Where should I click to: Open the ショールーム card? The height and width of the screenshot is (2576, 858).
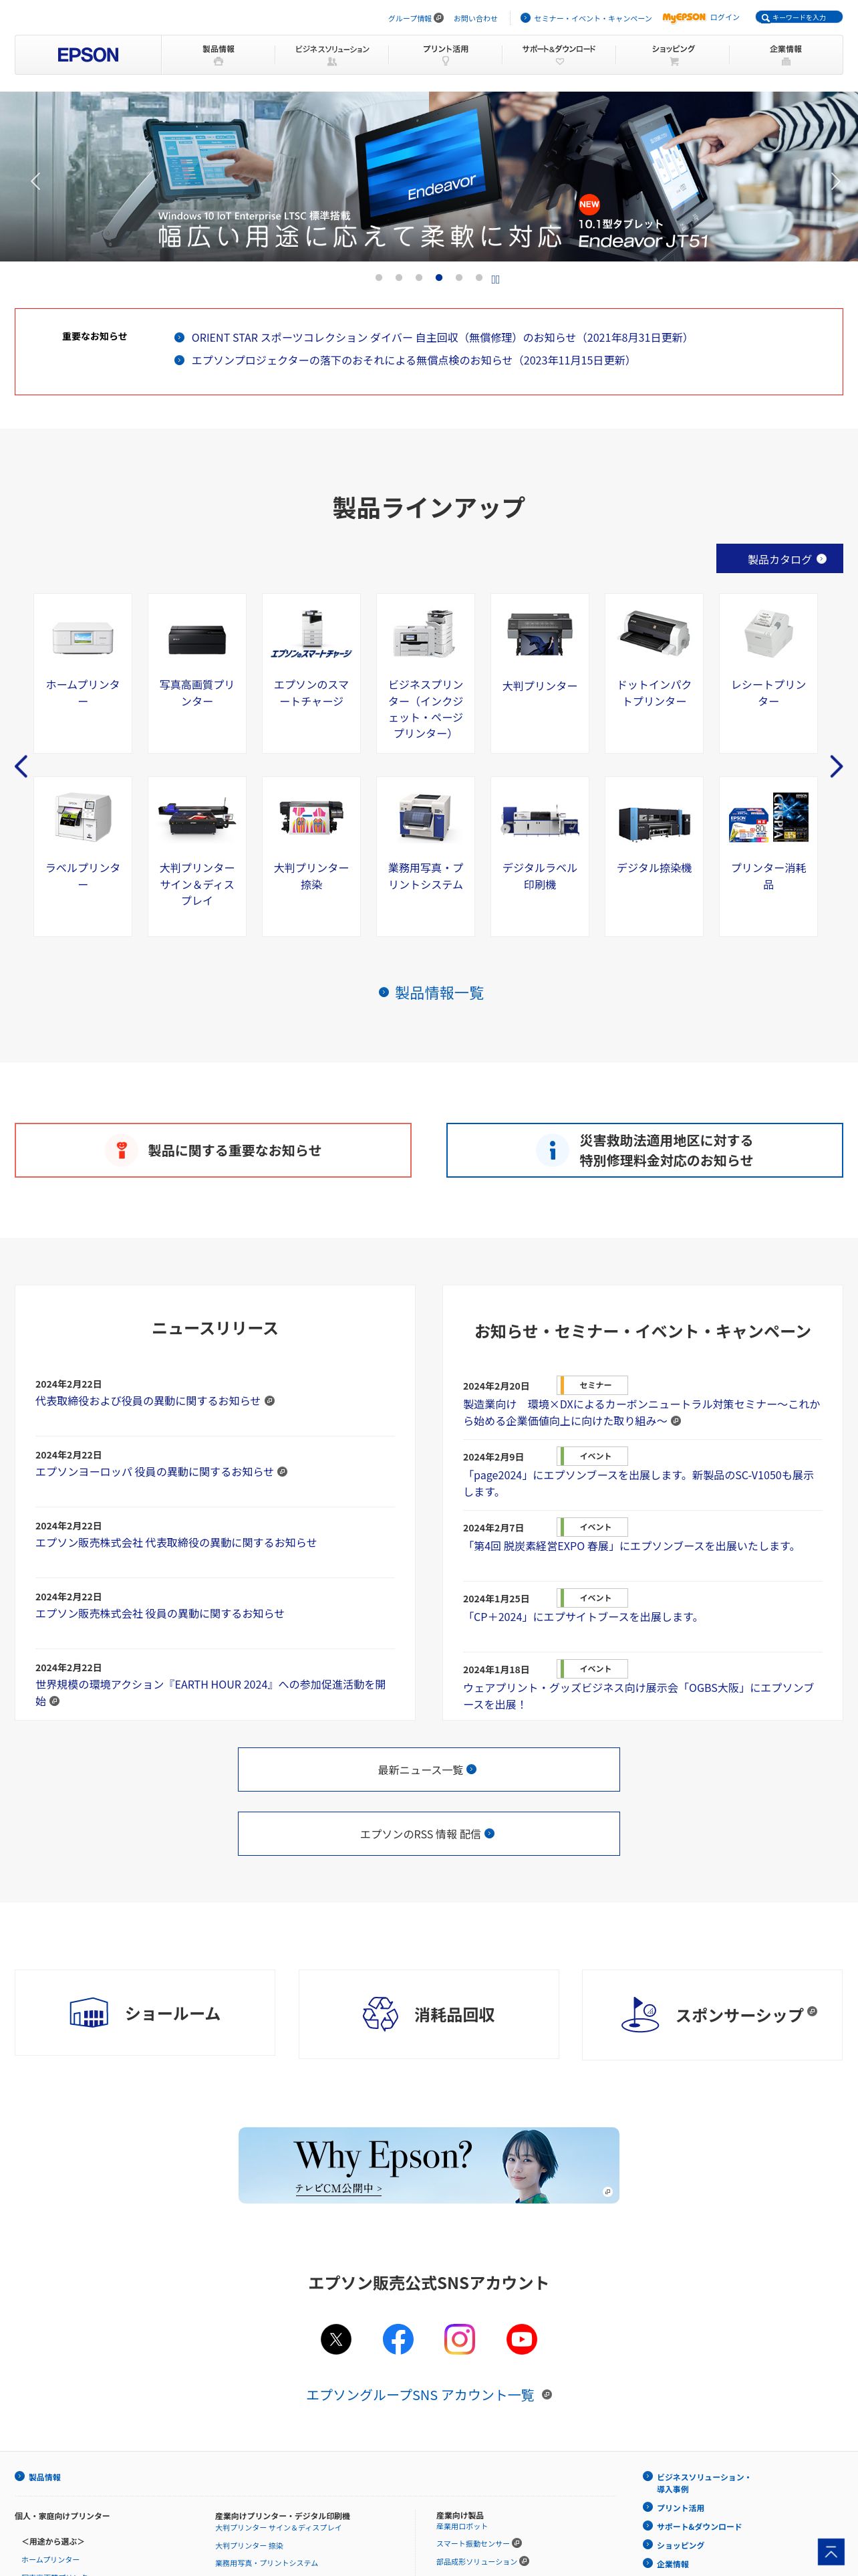click(145, 2013)
